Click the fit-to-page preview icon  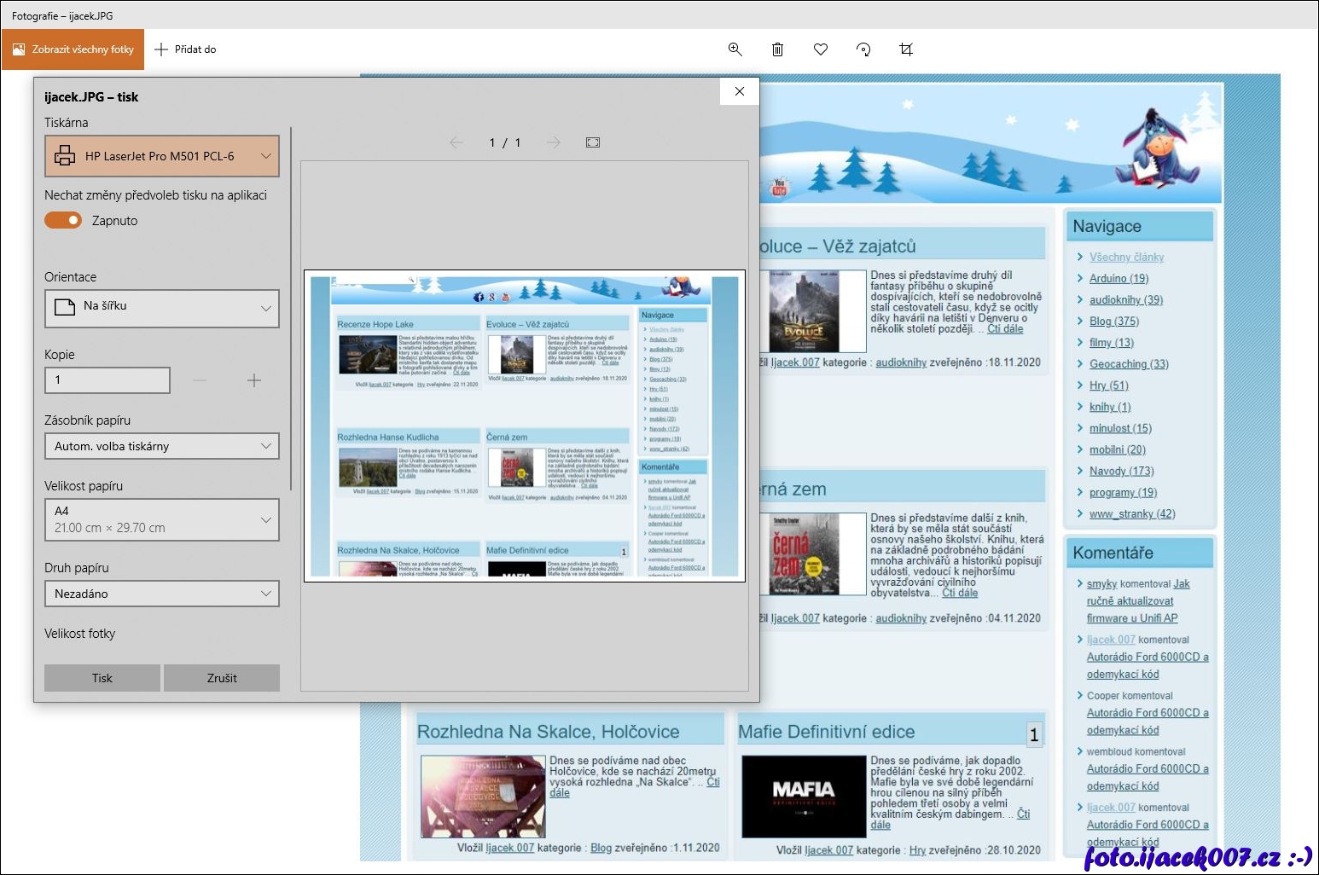pos(593,142)
